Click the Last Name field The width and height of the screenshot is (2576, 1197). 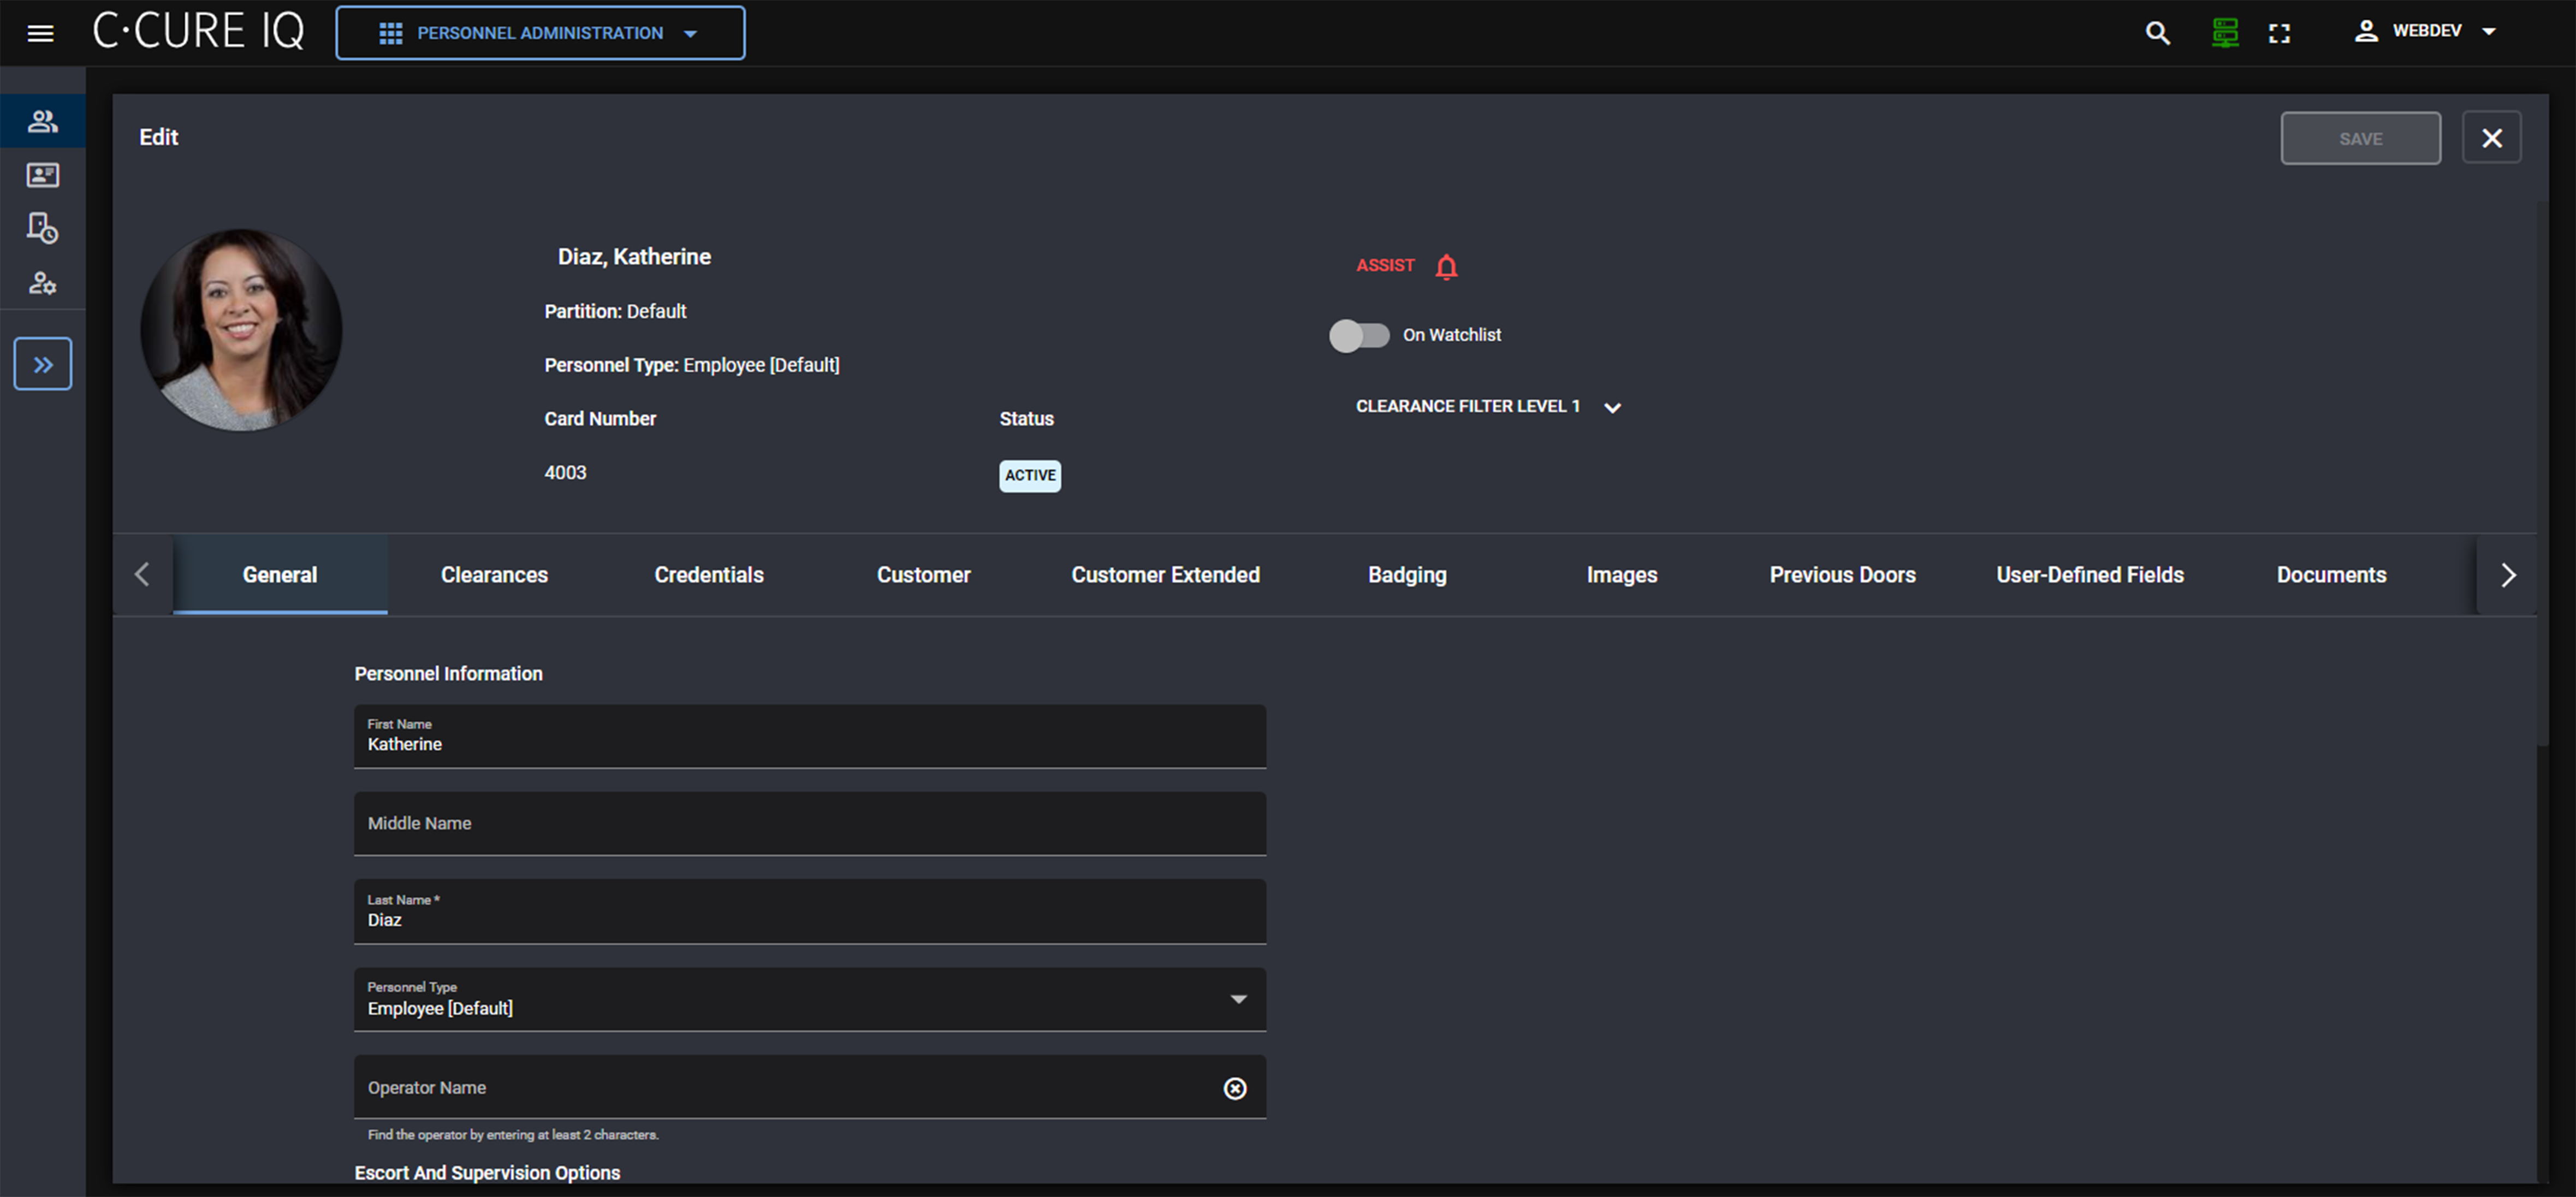(x=810, y=911)
